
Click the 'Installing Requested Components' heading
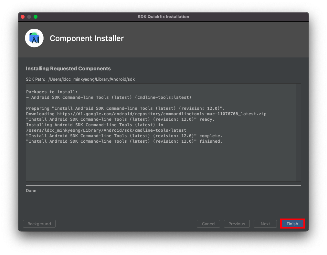(x=68, y=68)
